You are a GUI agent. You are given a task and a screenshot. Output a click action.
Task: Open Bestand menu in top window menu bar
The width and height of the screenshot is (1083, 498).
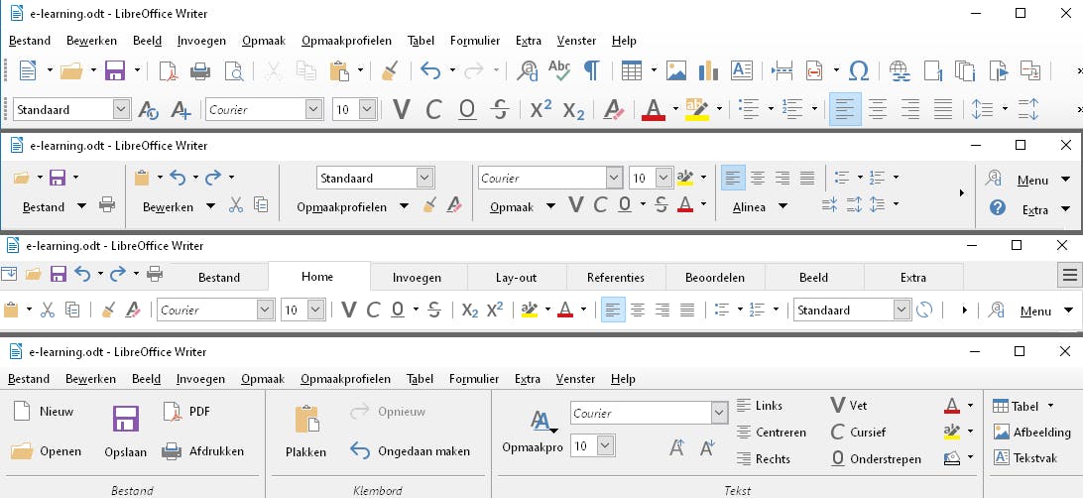point(30,41)
